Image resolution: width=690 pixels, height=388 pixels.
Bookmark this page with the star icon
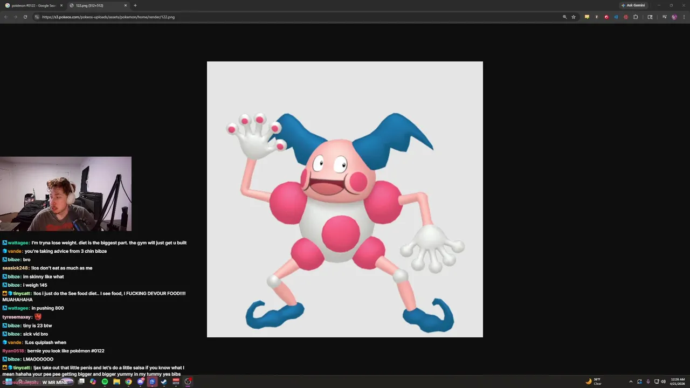pos(574,17)
